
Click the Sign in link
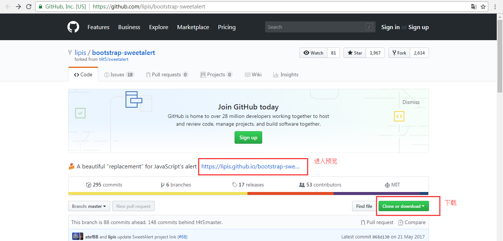[x=390, y=27]
